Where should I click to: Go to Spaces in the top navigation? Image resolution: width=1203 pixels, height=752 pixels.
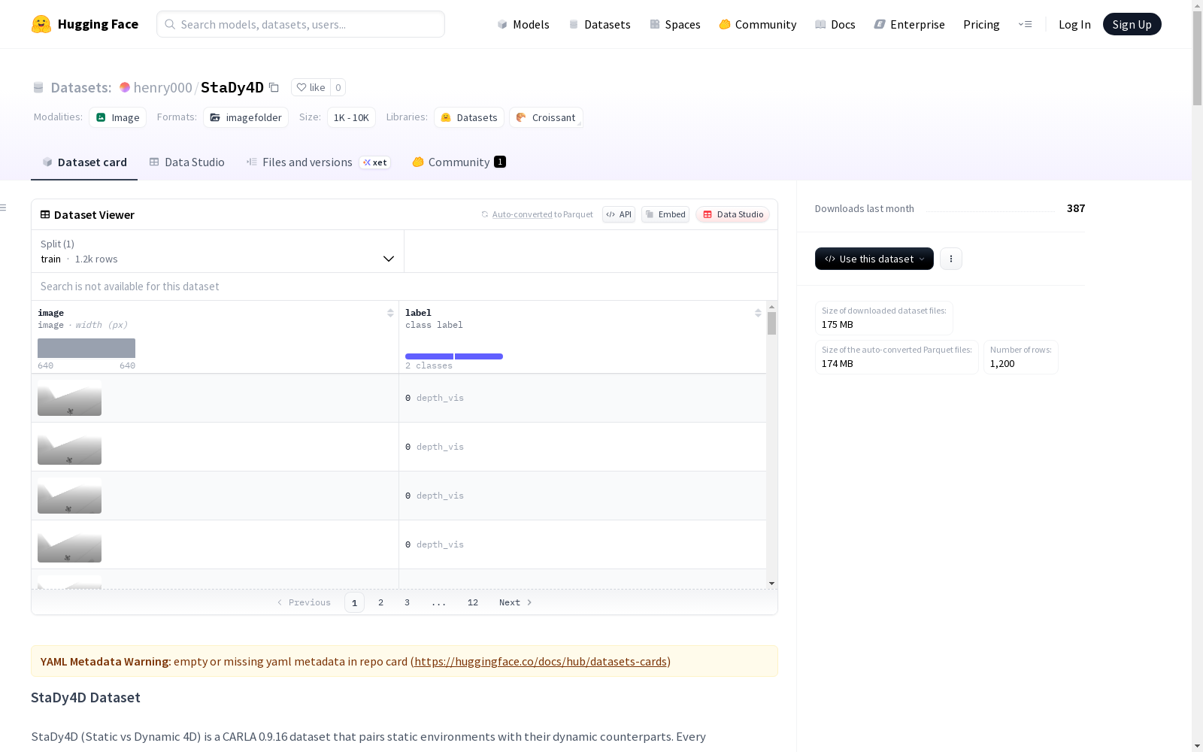click(675, 24)
